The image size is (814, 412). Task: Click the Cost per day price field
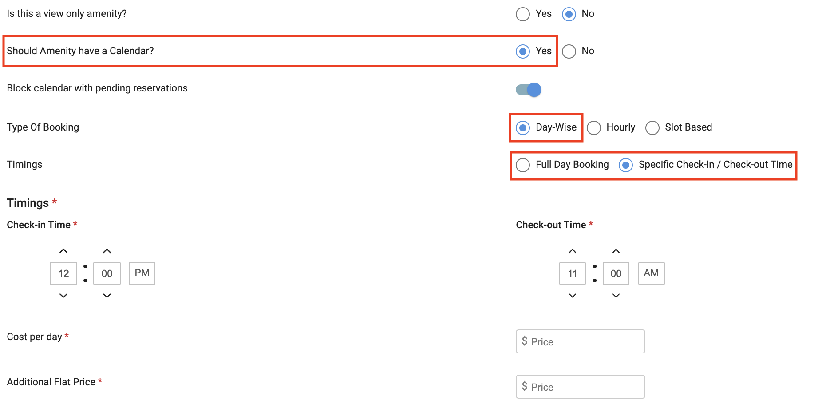click(580, 341)
